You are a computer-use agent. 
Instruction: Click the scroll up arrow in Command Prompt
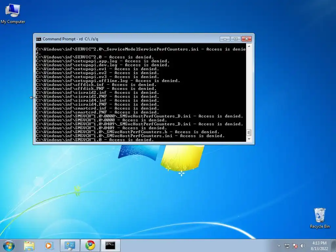(x=249, y=46)
